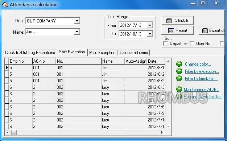This screenshot has height=141, width=227.
Task: Tick the cut-off third sort checkbox
Action: (222, 43)
